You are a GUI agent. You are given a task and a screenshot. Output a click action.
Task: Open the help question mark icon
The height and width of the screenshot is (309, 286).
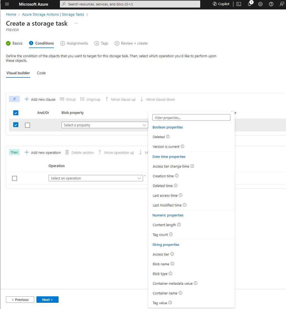coord(271,4)
